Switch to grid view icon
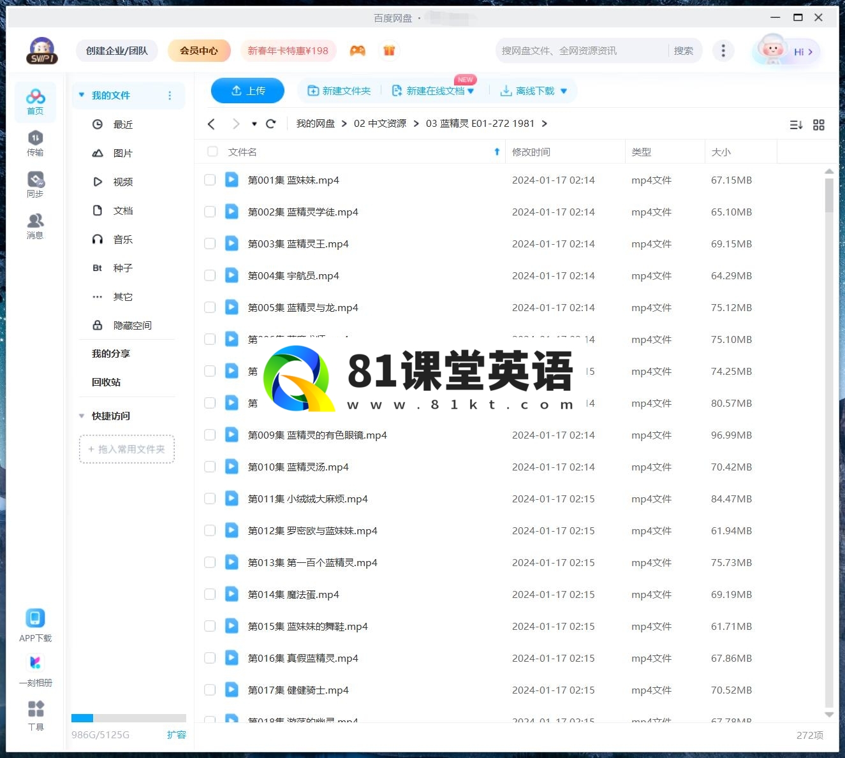Screen dimensions: 845x758 click(x=819, y=125)
